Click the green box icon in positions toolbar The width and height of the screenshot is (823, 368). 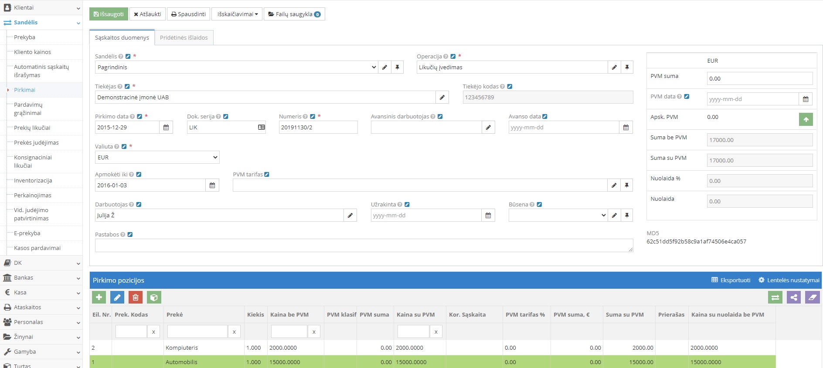click(154, 297)
